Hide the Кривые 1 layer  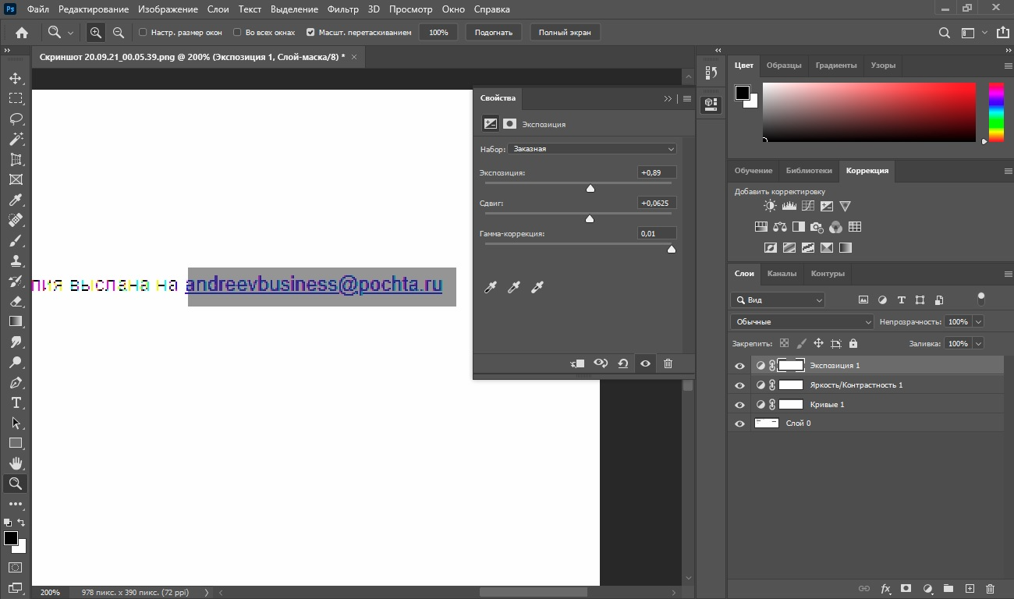click(739, 405)
